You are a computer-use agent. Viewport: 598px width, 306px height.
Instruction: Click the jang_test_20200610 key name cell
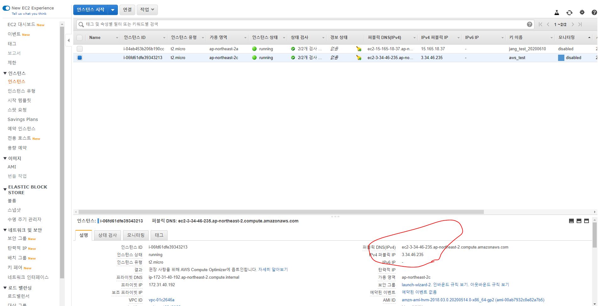[527, 49]
